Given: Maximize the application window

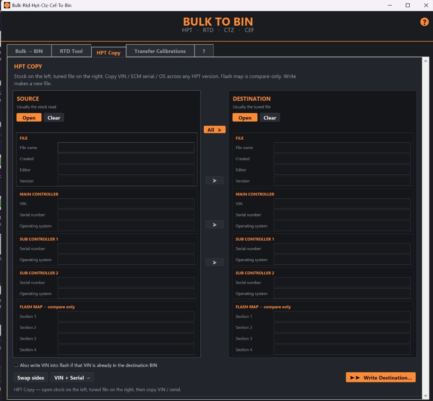Looking at the screenshot, I should [x=408, y=5].
